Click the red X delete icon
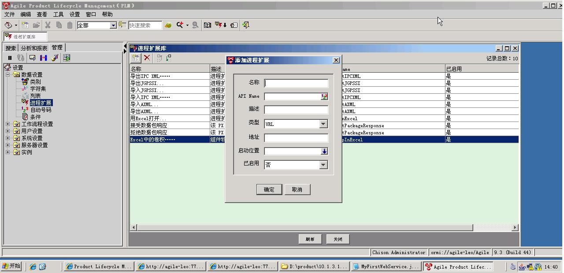This screenshot has height=273, width=564. coord(147,58)
